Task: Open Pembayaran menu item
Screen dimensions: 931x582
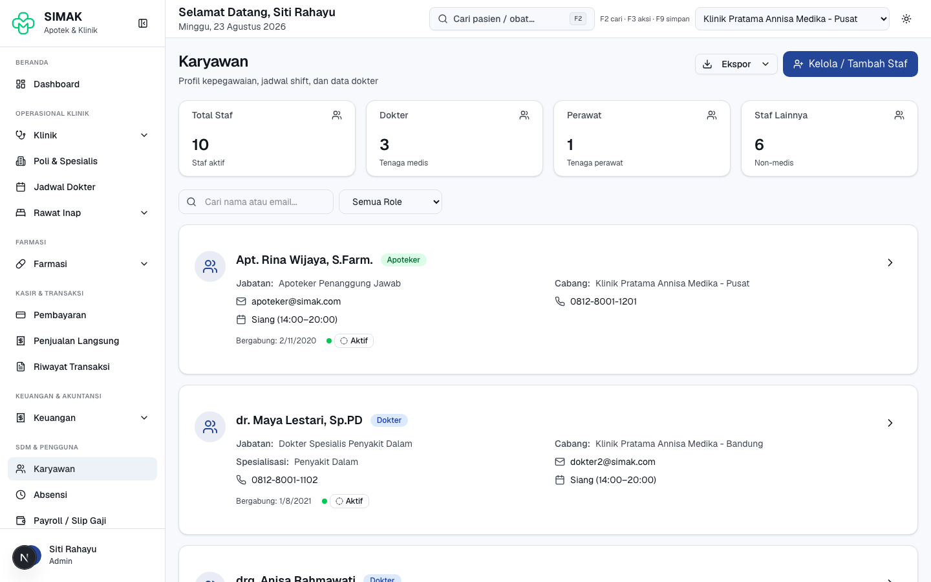Action: pos(82,315)
